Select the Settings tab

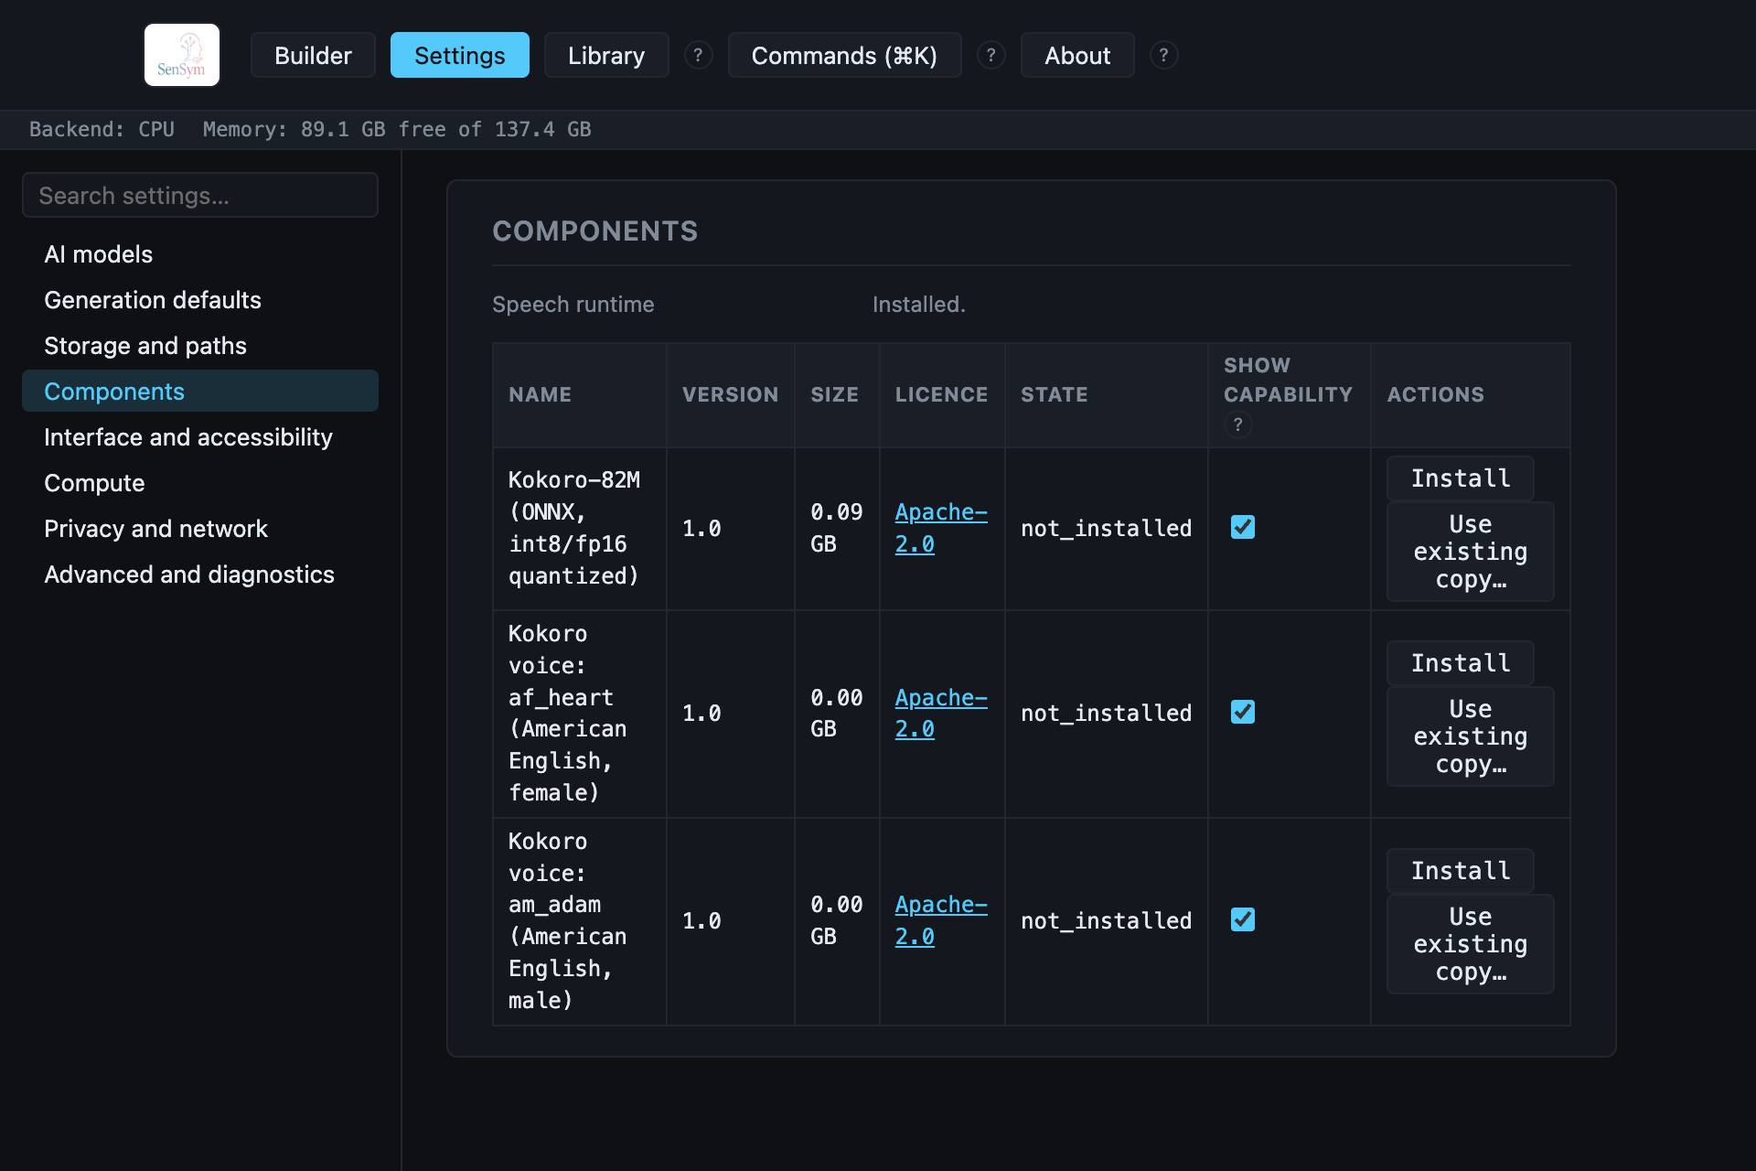[x=459, y=55]
